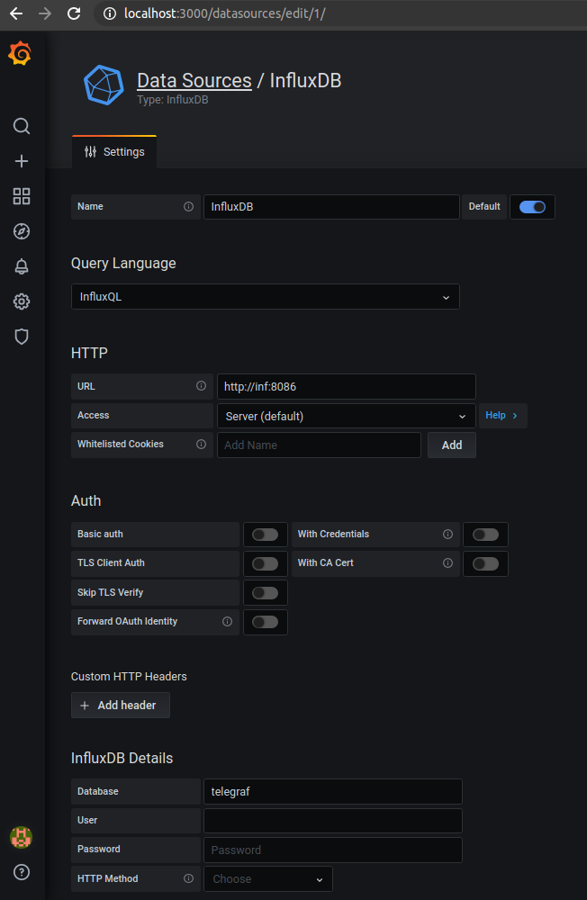Open the Access Server (default) dropdown
Image resolution: width=587 pixels, height=900 pixels.
point(347,416)
